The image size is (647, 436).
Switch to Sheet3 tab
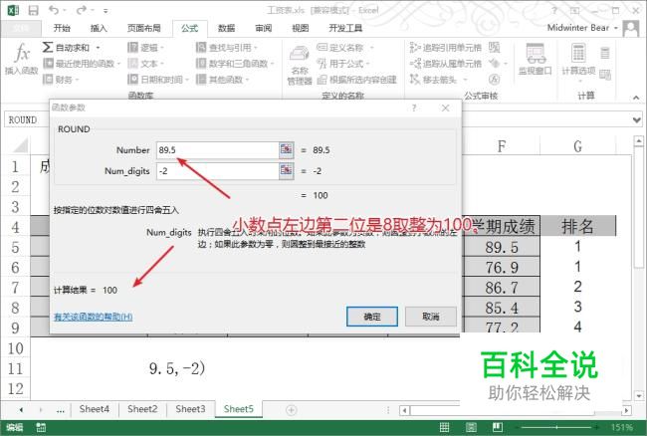(190, 409)
